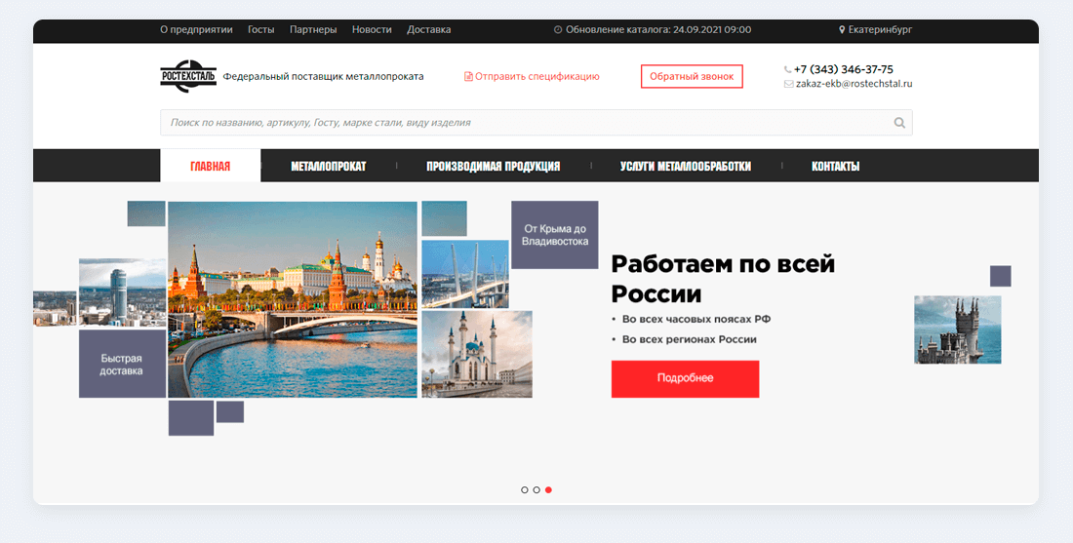Screen dimensions: 1073x543
Task: Click Отправить спецификацию link
Action: click(537, 77)
